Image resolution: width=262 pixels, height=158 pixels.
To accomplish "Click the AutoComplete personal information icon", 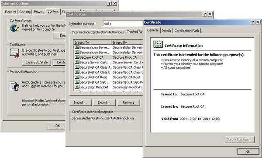I will [x=14, y=86].
